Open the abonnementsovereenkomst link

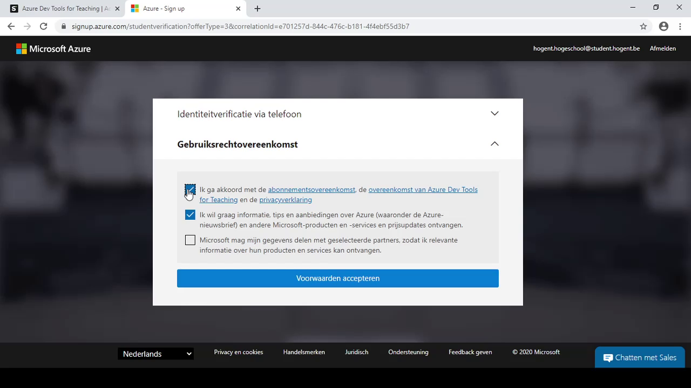[x=311, y=190]
